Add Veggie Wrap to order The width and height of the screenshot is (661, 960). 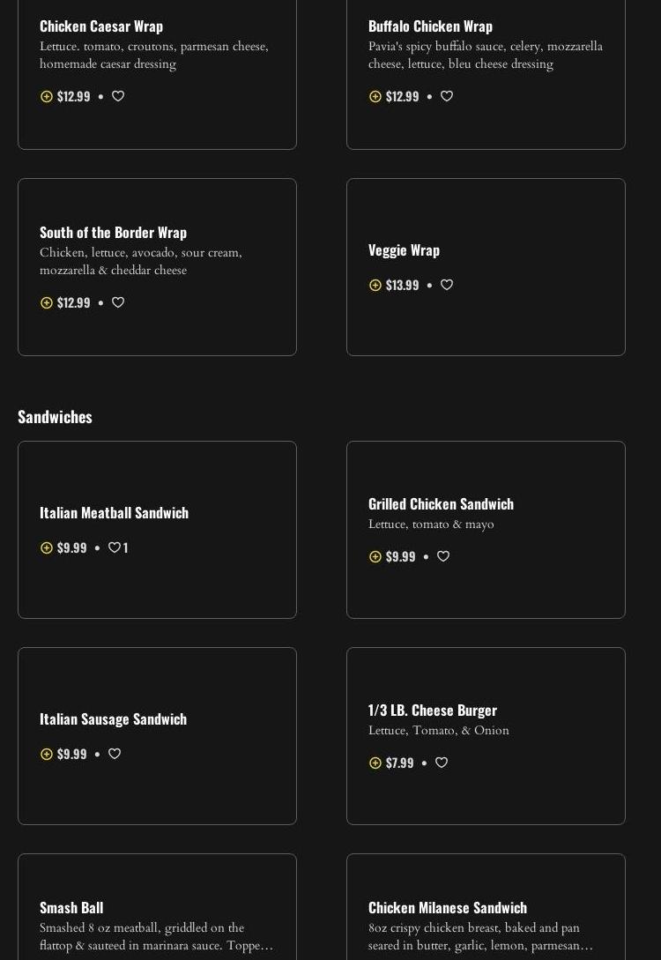(x=375, y=286)
